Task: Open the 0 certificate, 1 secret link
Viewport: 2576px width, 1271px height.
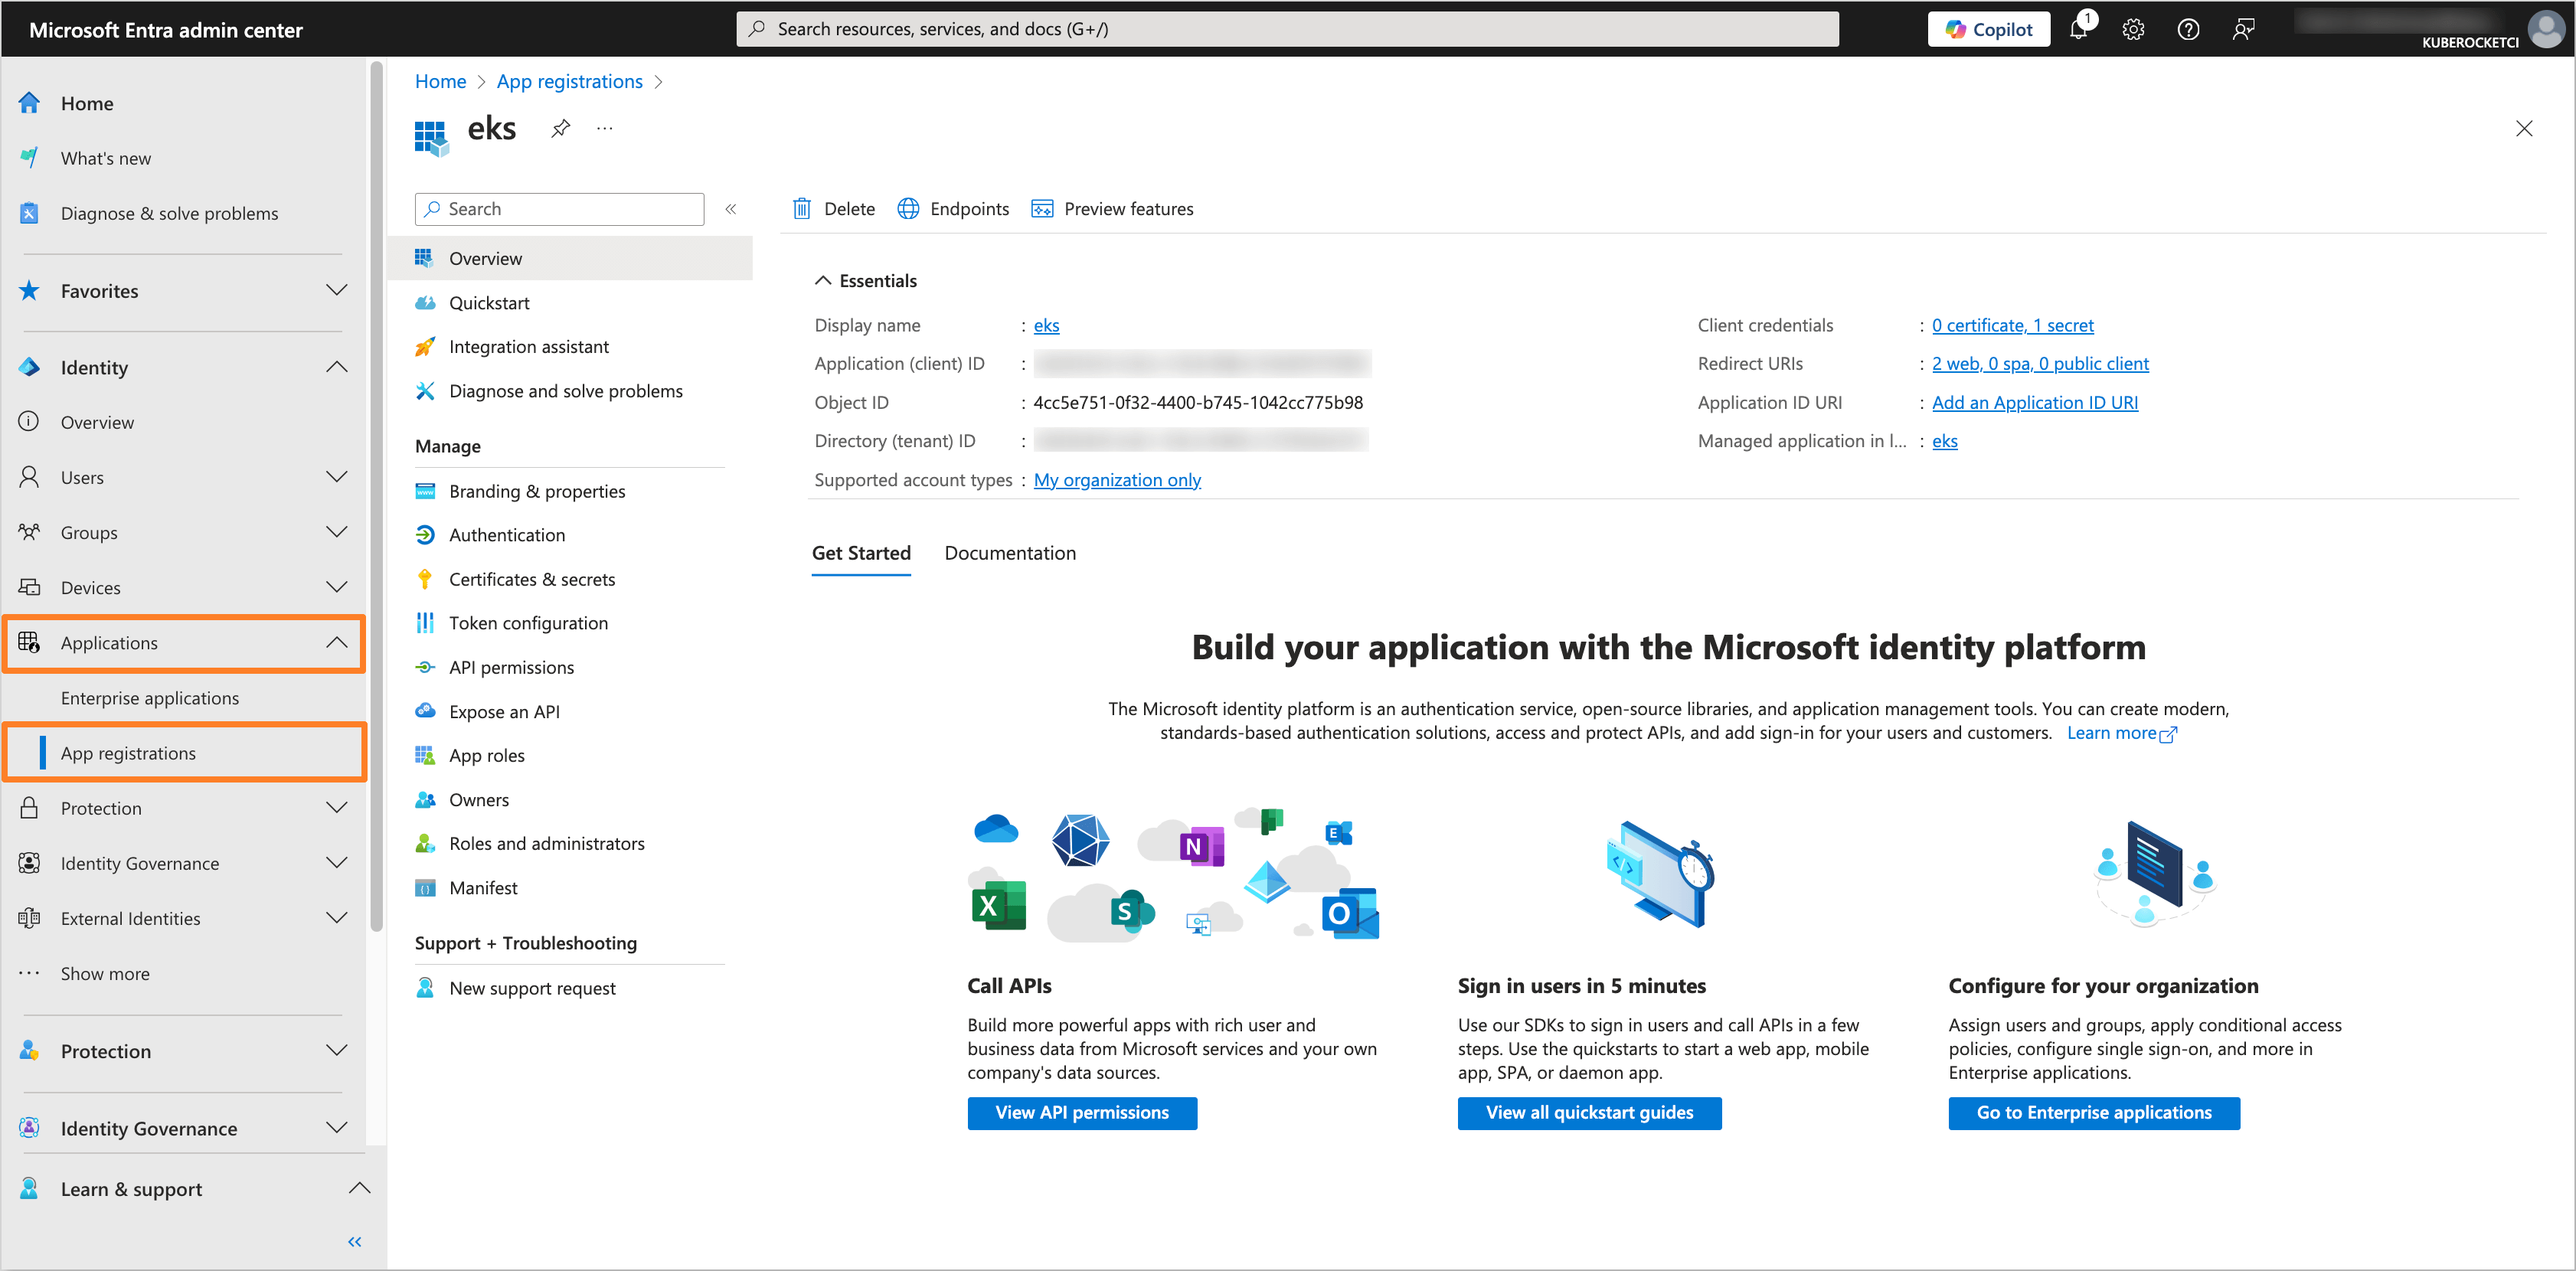Action: (2012, 325)
